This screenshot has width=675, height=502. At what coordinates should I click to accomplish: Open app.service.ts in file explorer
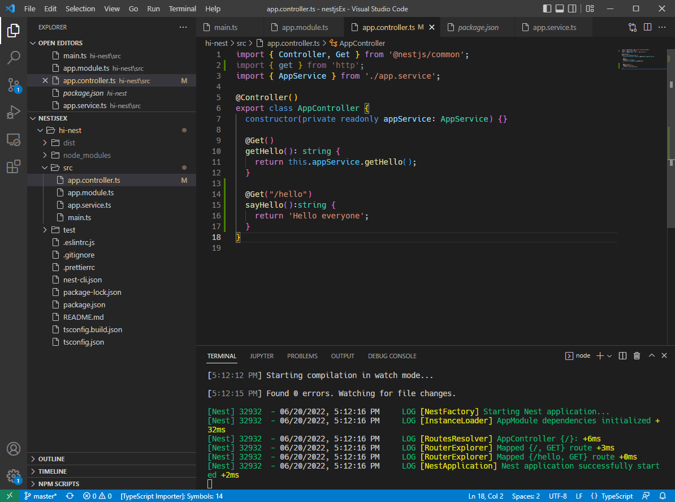[89, 205]
